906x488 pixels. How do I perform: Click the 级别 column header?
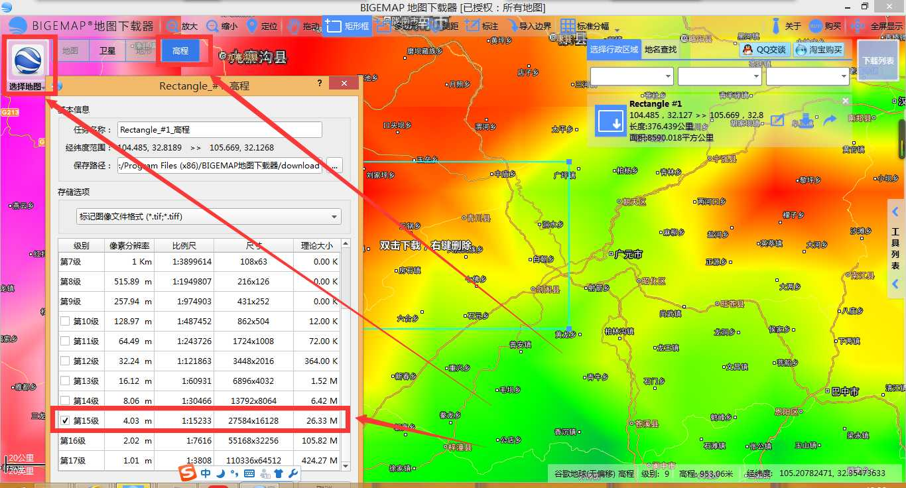pyautogui.click(x=82, y=245)
